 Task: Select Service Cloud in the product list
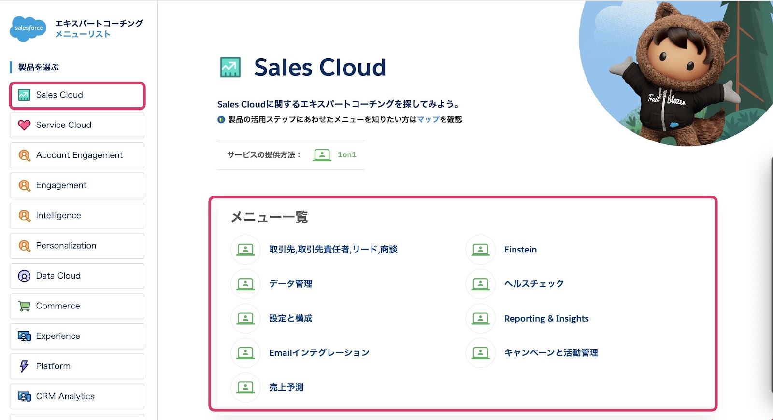77,125
